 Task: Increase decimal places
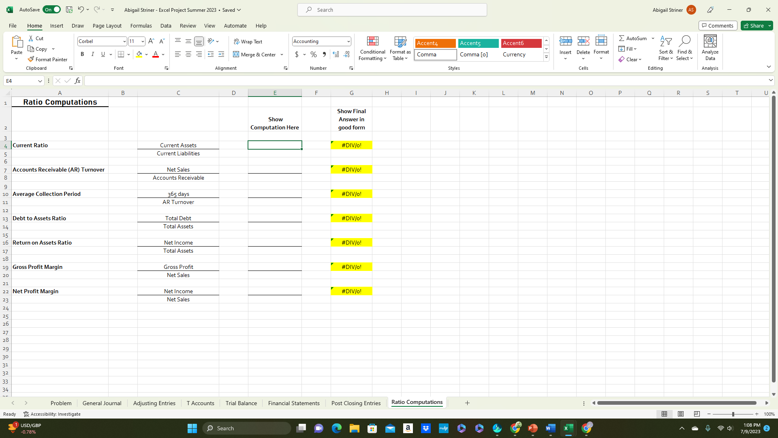pos(336,54)
